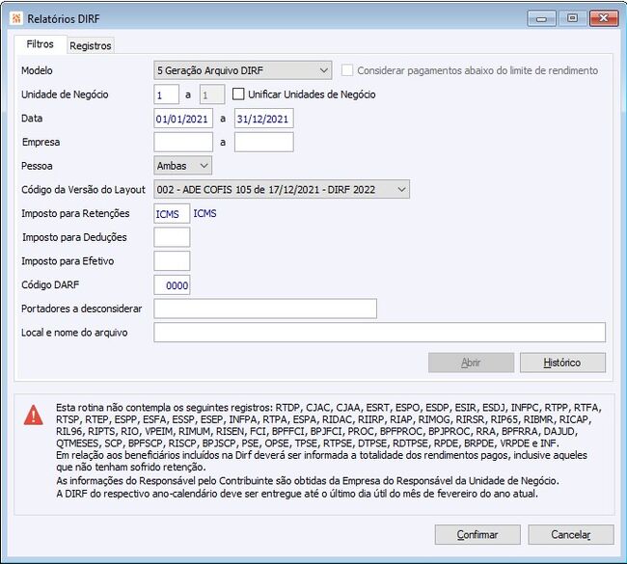Image resolution: width=627 pixels, height=564 pixels.
Task: Click the Portadores a desconsiderar label
Action: tap(82, 309)
